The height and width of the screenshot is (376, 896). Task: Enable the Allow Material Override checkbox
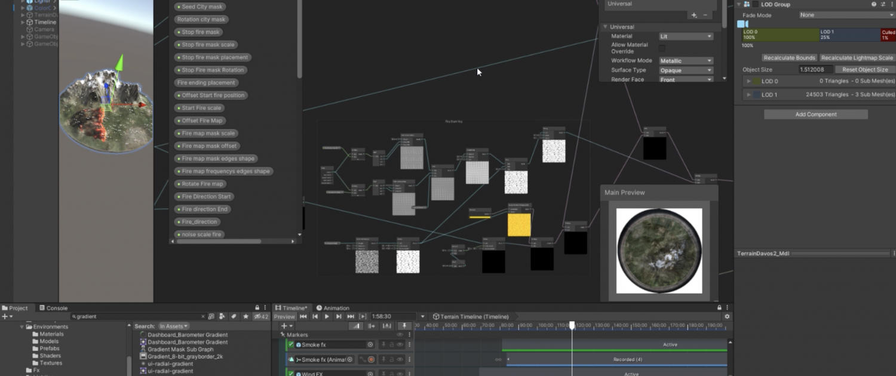[x=662, y=48]
